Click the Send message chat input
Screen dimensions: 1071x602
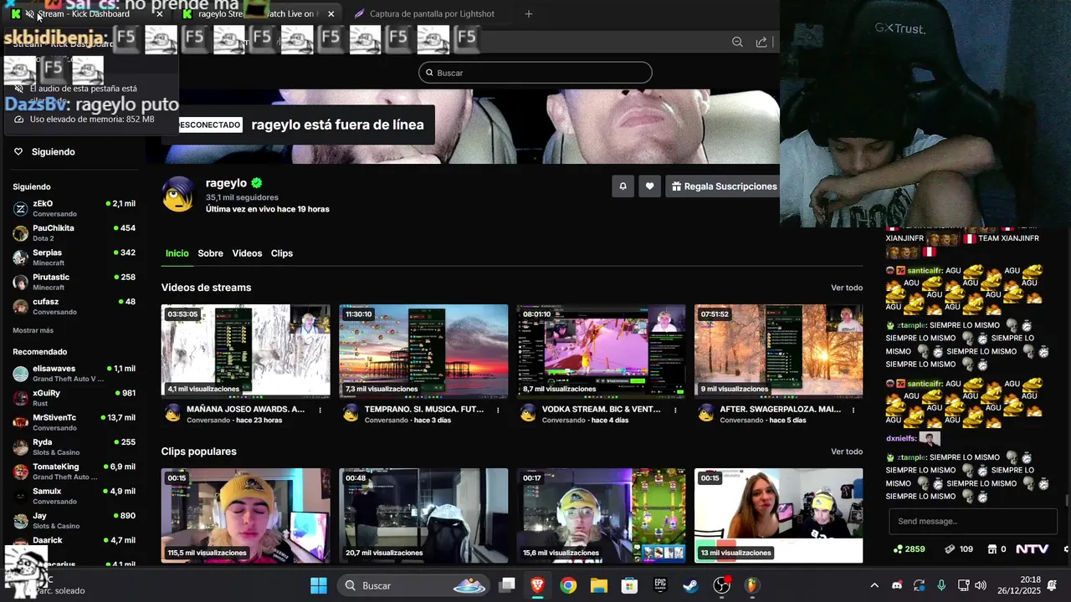(973, 521)
